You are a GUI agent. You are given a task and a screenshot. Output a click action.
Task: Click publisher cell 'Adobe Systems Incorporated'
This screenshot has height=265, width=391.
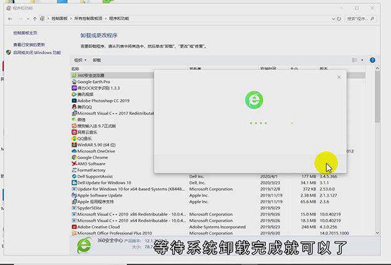[218, 227]
